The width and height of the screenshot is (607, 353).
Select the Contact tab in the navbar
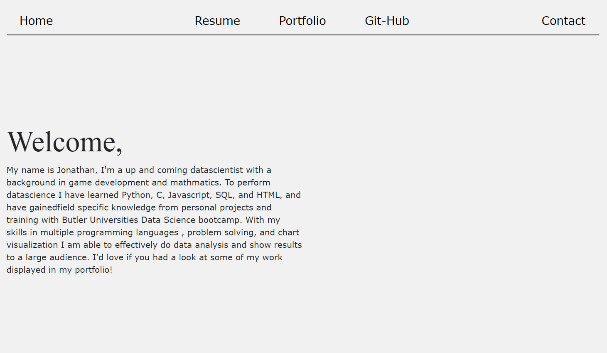coord(563,21)
